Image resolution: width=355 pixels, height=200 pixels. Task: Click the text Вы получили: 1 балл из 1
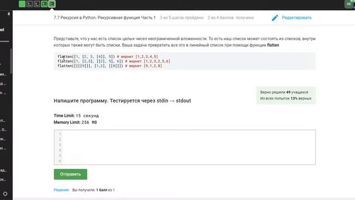[94, 190]
